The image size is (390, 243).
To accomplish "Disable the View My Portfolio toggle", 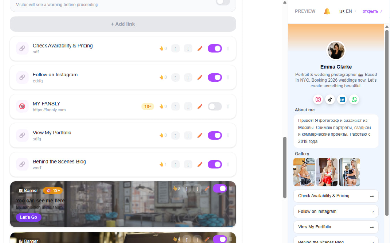I will click(x=215, y=135).
